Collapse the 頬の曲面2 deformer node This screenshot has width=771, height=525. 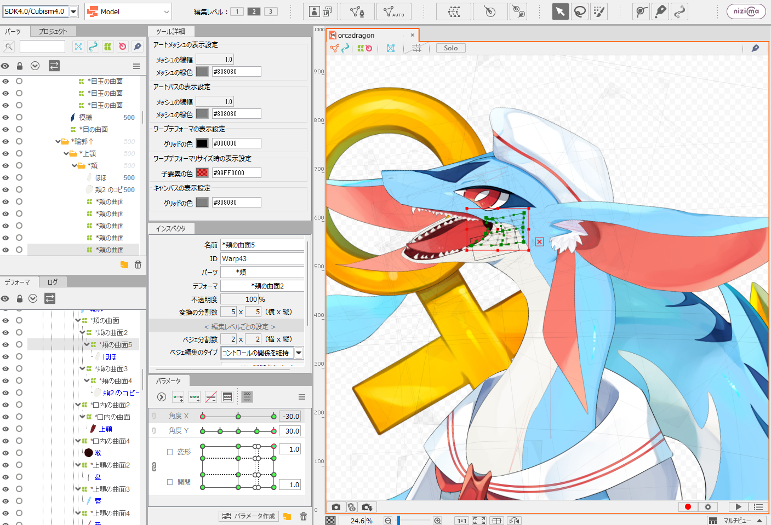82,332
